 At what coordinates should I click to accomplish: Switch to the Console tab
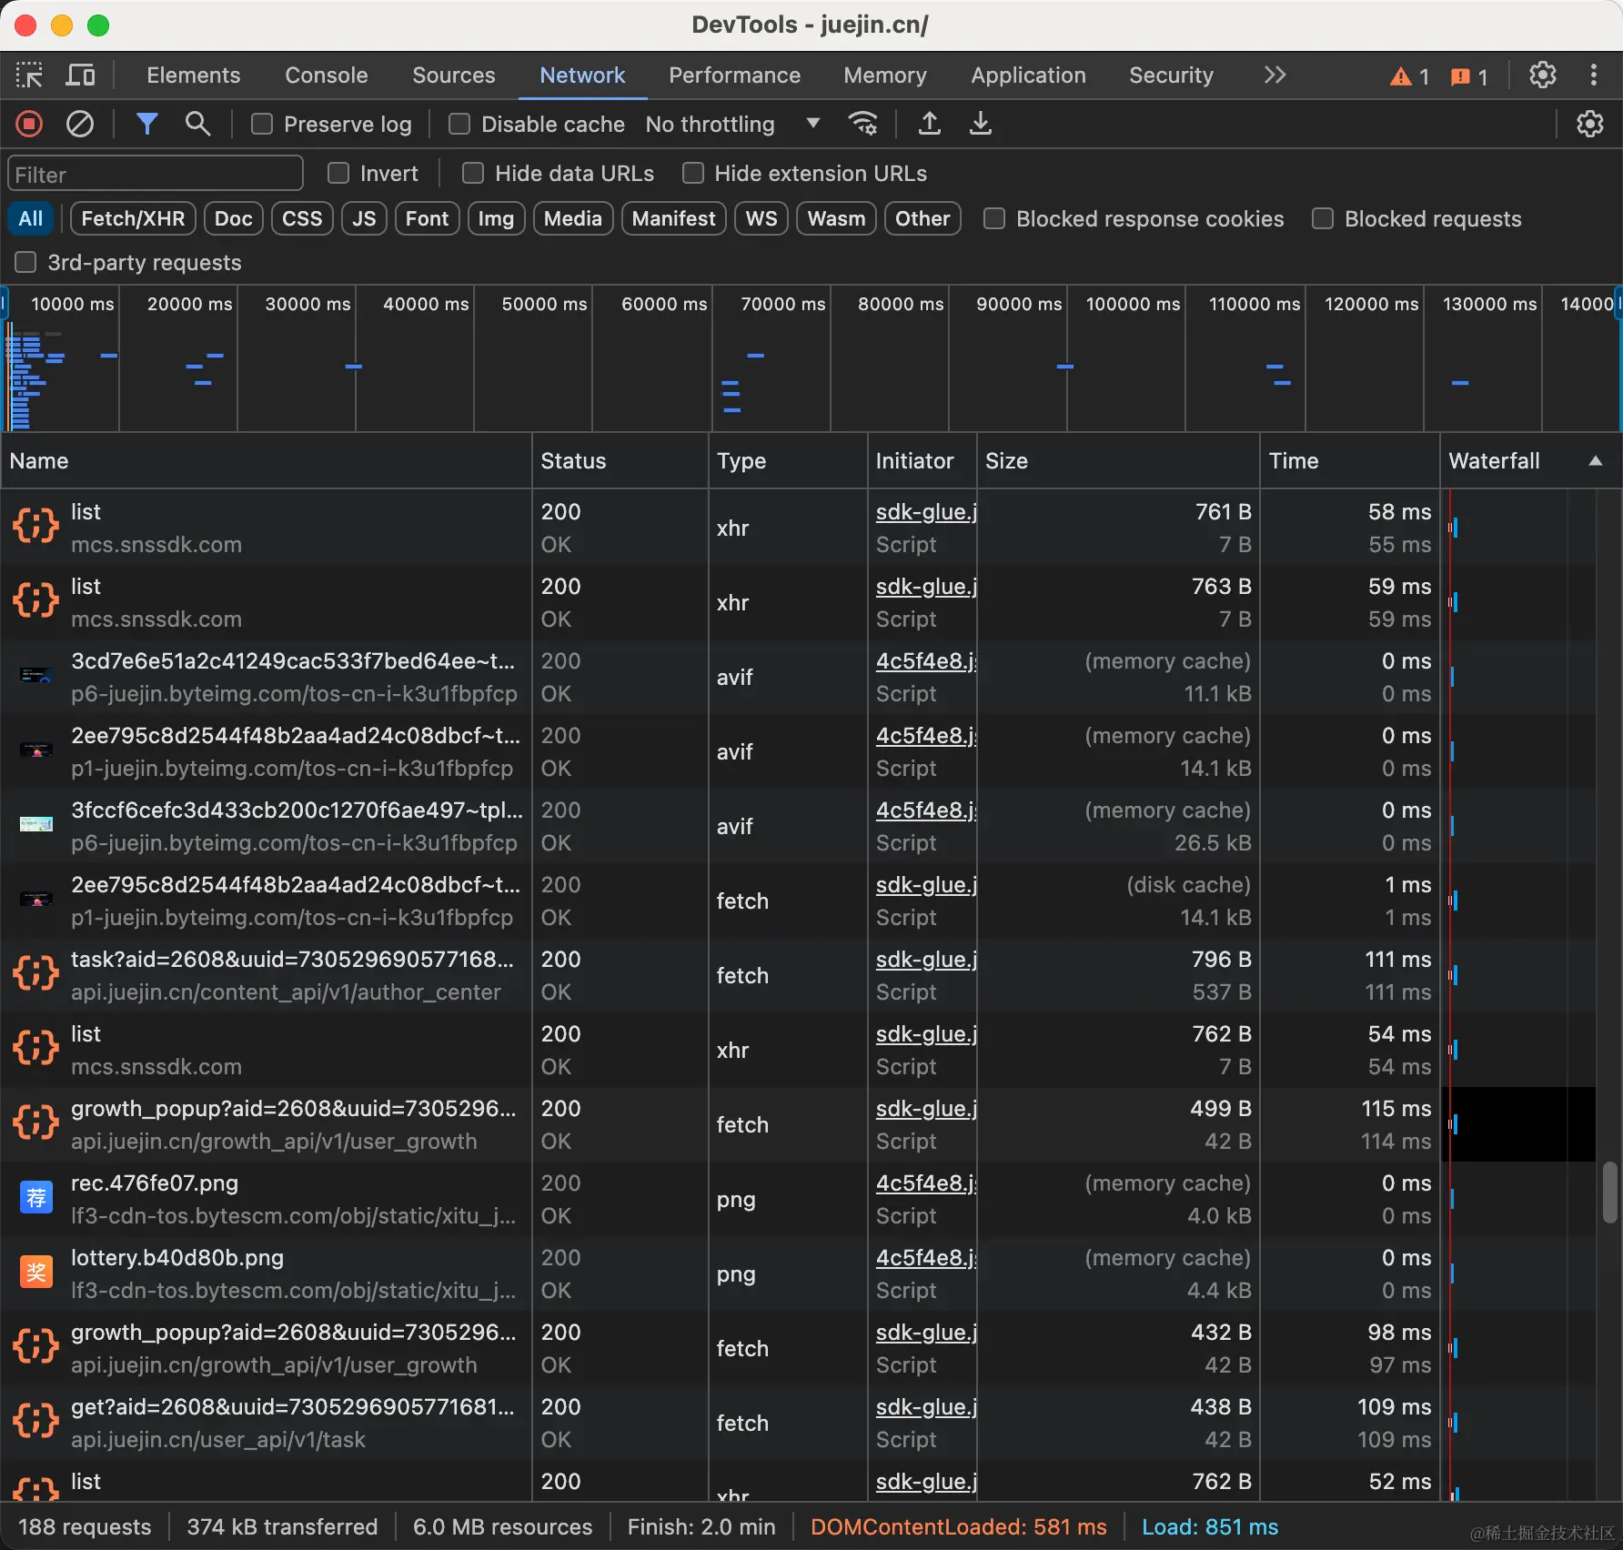pos(327,75)
